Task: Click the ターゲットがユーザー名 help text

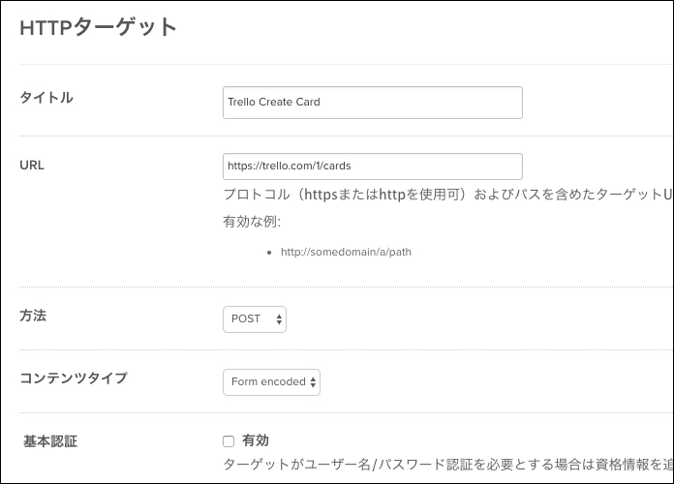Action: point(447,465)
